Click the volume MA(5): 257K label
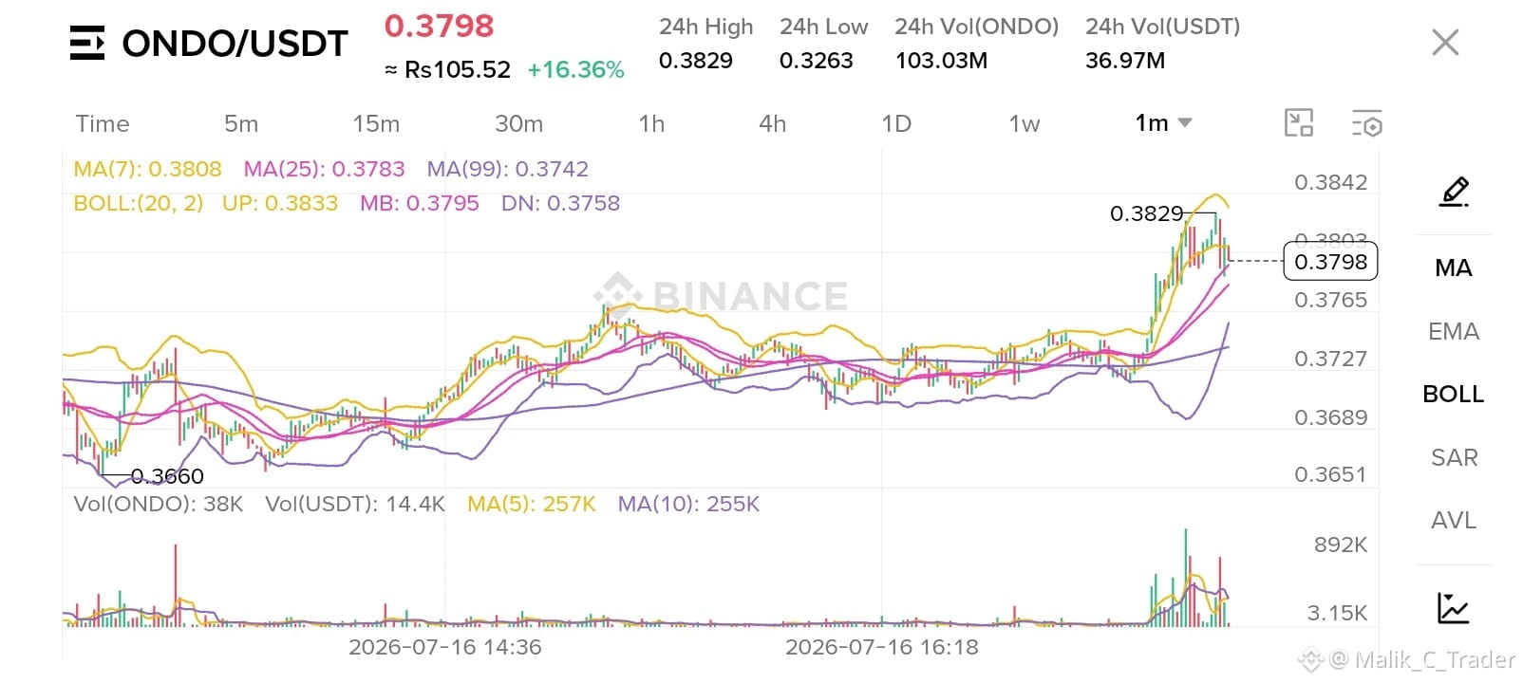 [532, 504]
